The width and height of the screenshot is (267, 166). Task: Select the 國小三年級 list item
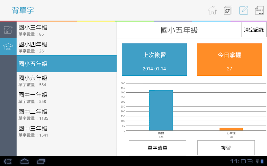point(66,30)
